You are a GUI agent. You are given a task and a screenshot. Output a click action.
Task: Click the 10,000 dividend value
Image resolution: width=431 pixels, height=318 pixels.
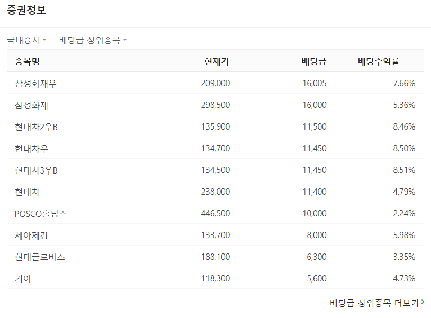pyautogui.click(x=315, y=213)
